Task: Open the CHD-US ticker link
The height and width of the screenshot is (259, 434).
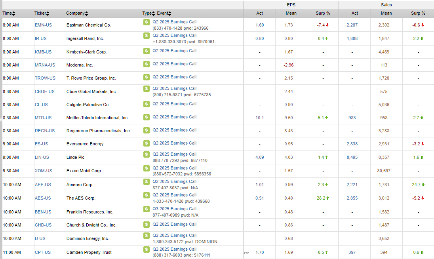Action: pyautogui.click(x=43, y=225)
